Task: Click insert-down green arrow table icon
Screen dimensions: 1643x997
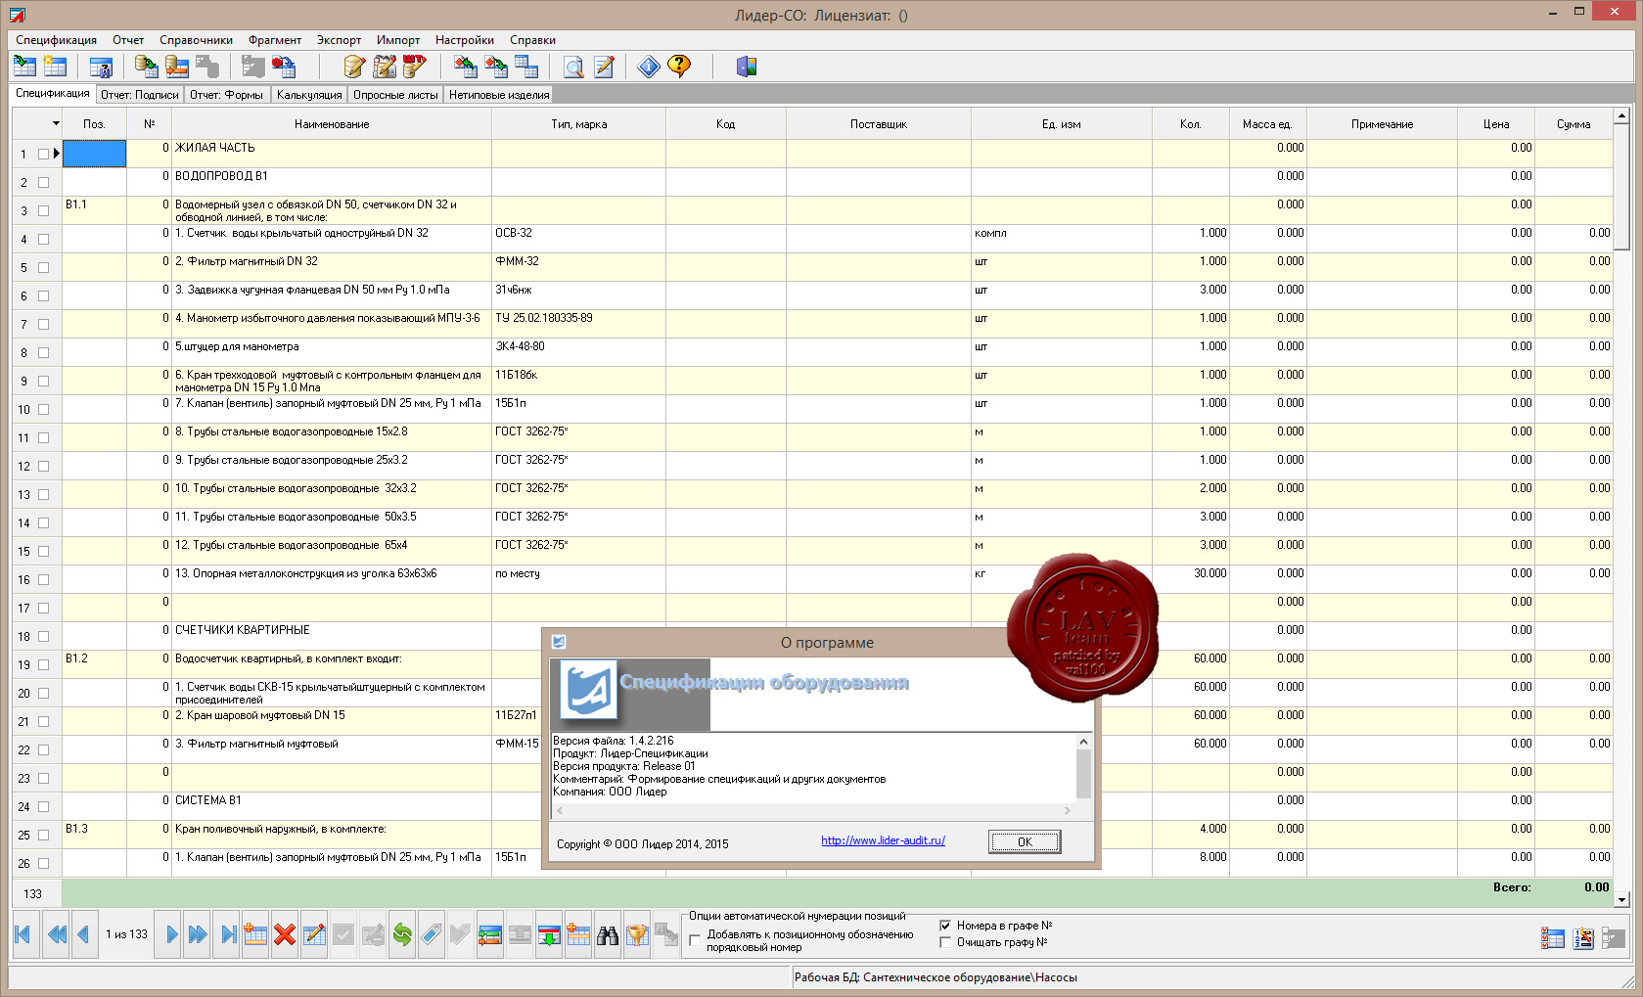Action: (549, 934)
